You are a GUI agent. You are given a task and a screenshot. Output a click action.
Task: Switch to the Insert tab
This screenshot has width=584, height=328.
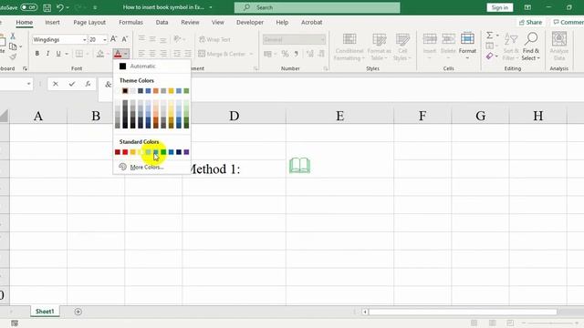click(x=52, y=22)
